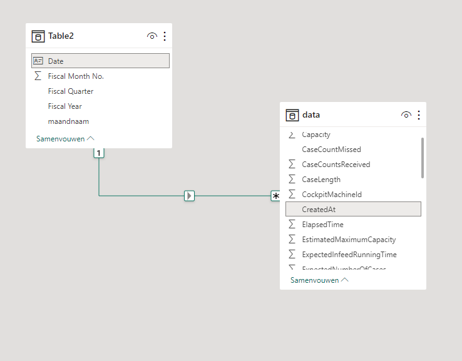
Task: Click the many-side asterisk marker on data
Action: pos(275,196)
